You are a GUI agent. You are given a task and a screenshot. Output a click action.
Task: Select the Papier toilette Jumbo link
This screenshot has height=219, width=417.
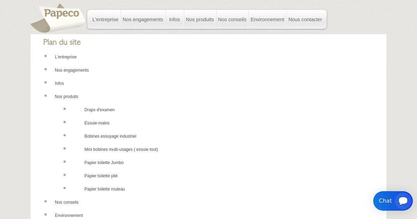point(104,163)
